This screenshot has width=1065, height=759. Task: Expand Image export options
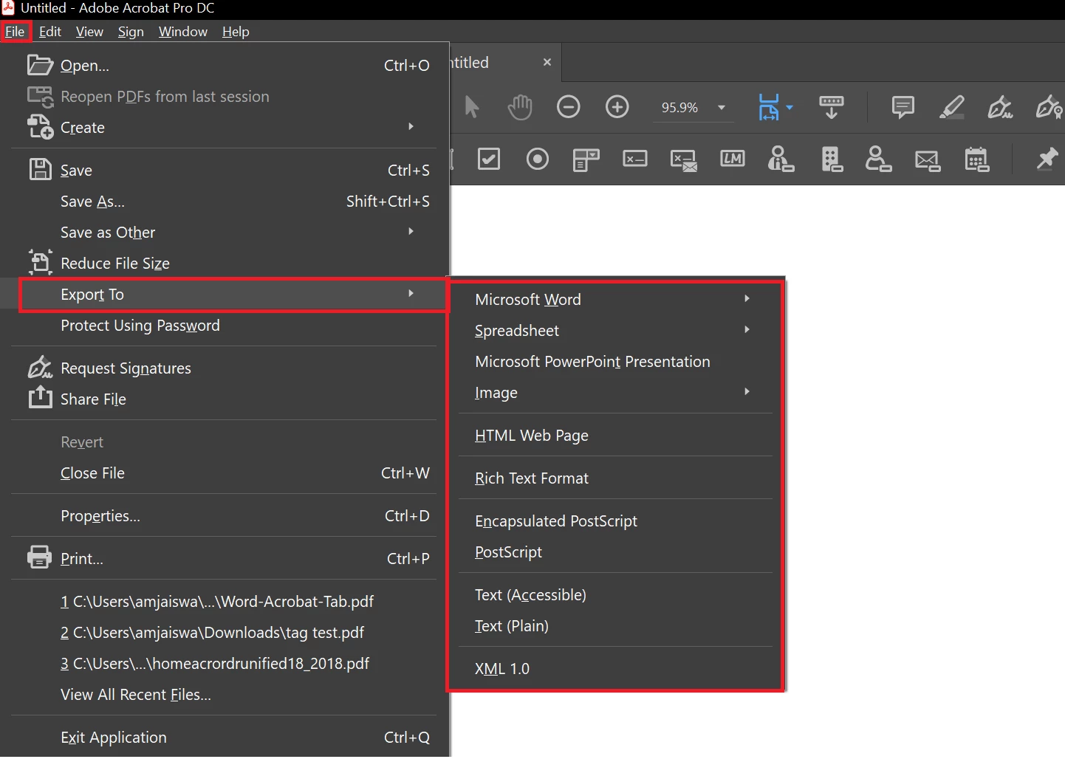point(614,392)
